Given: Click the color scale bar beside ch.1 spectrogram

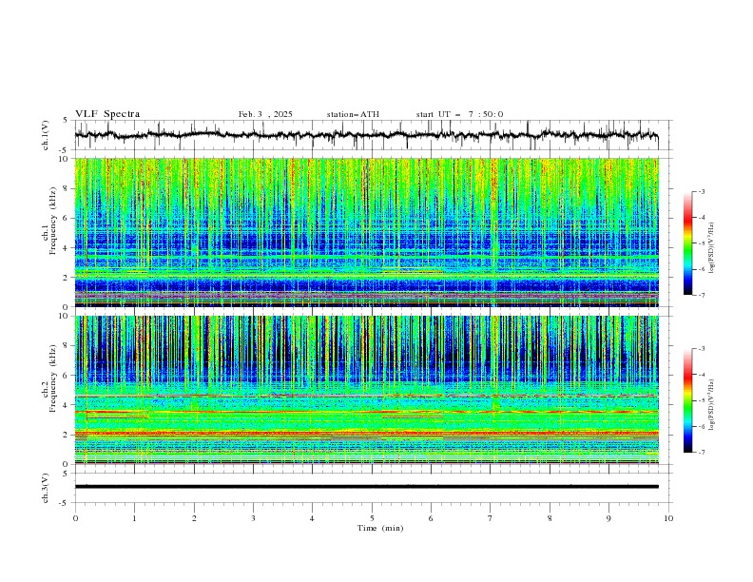Looking at the screenshot, I should pyautogui.click(x=687, y=243).
